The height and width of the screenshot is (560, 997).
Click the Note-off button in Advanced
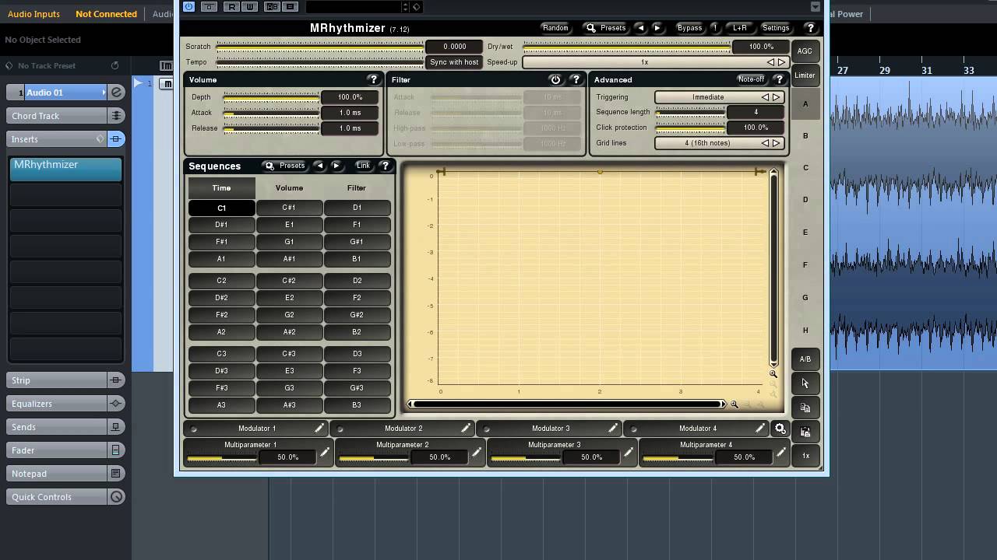tap(751, 79)
